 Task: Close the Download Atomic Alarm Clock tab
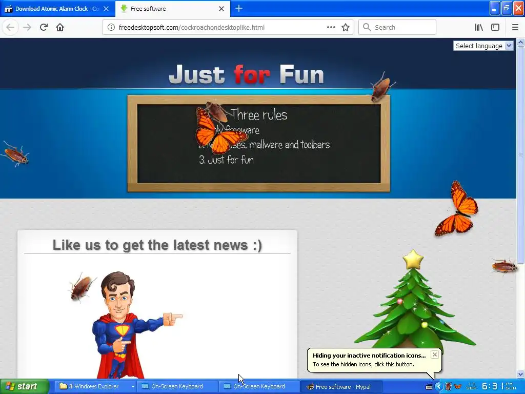coord(106,9)
